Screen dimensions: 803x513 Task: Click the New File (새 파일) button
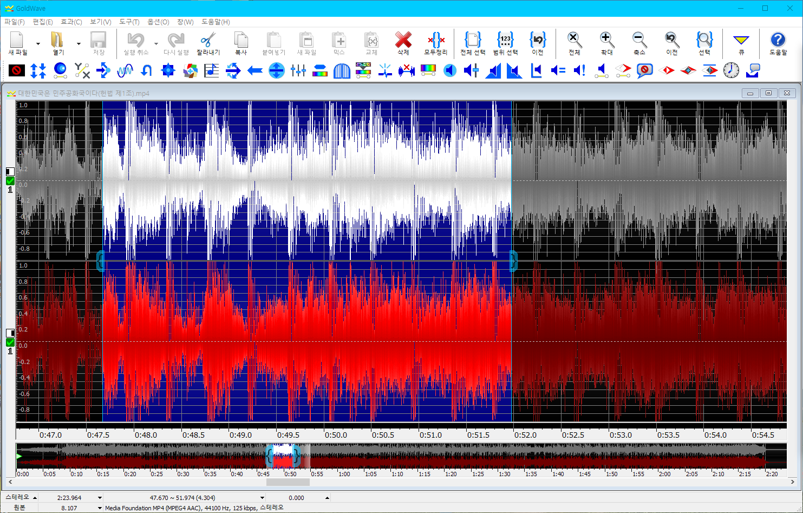point(18,43)
